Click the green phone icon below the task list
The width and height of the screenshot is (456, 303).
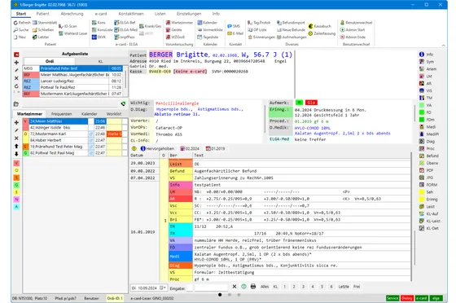[123, 103]
